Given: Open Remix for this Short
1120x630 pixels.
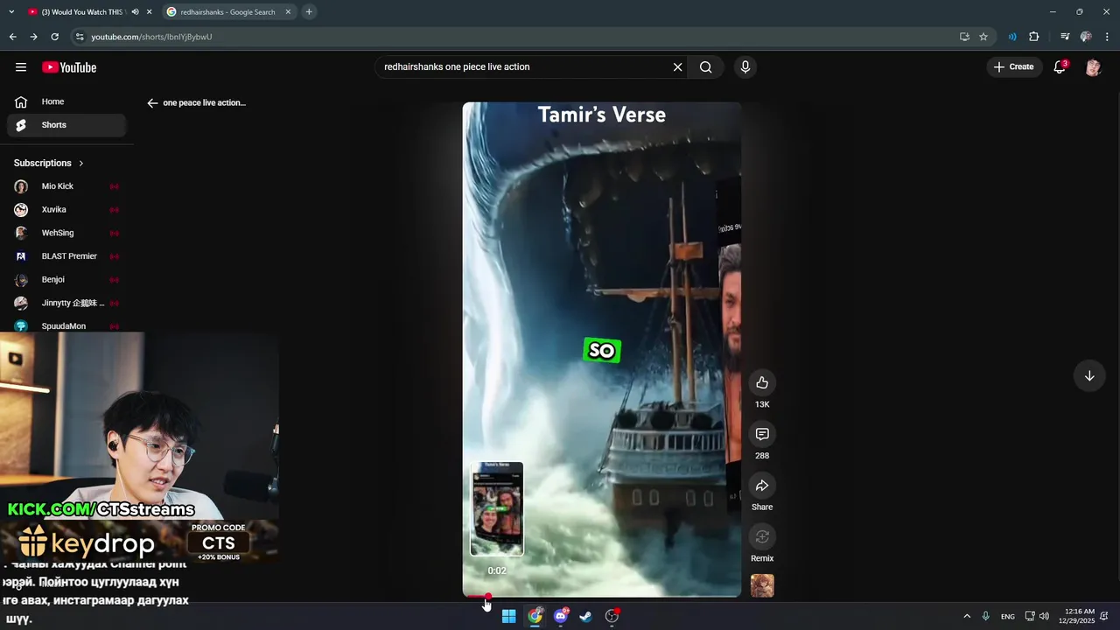Looking at the screenshot, I should coord(762,536).
